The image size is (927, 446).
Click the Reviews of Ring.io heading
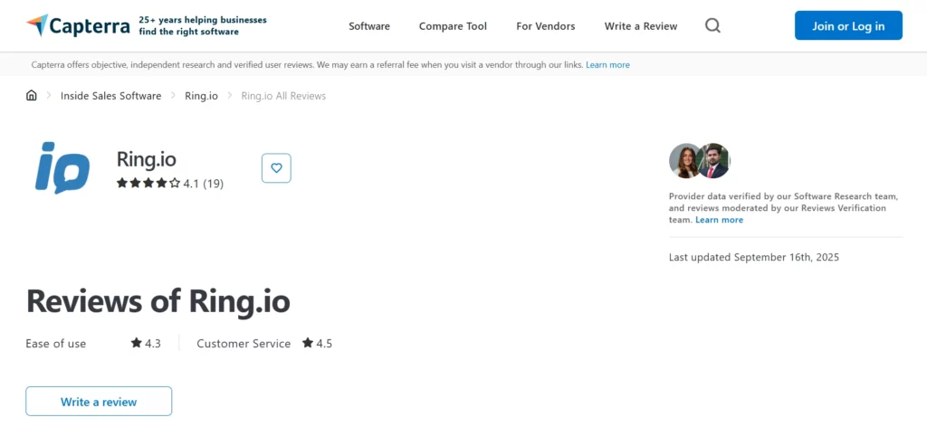pyautogui.click(x=158, y=301)
